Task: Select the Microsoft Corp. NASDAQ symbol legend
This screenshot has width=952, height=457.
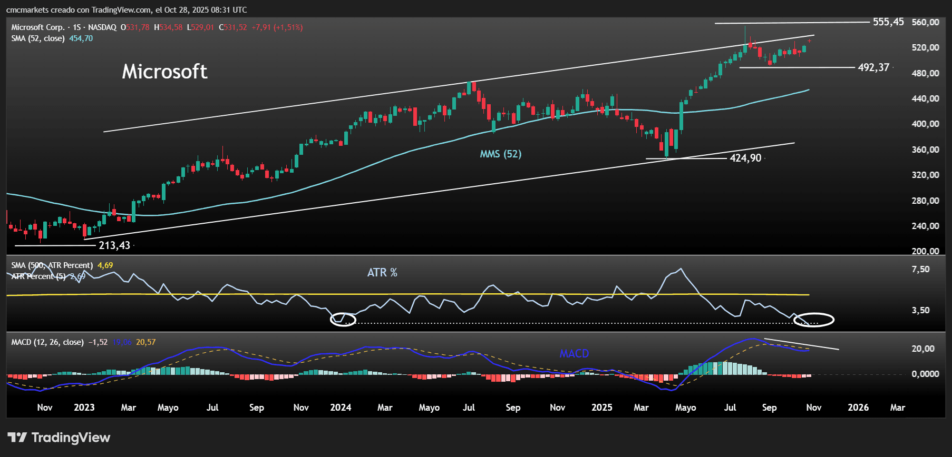Action: [x=64, y=27]
